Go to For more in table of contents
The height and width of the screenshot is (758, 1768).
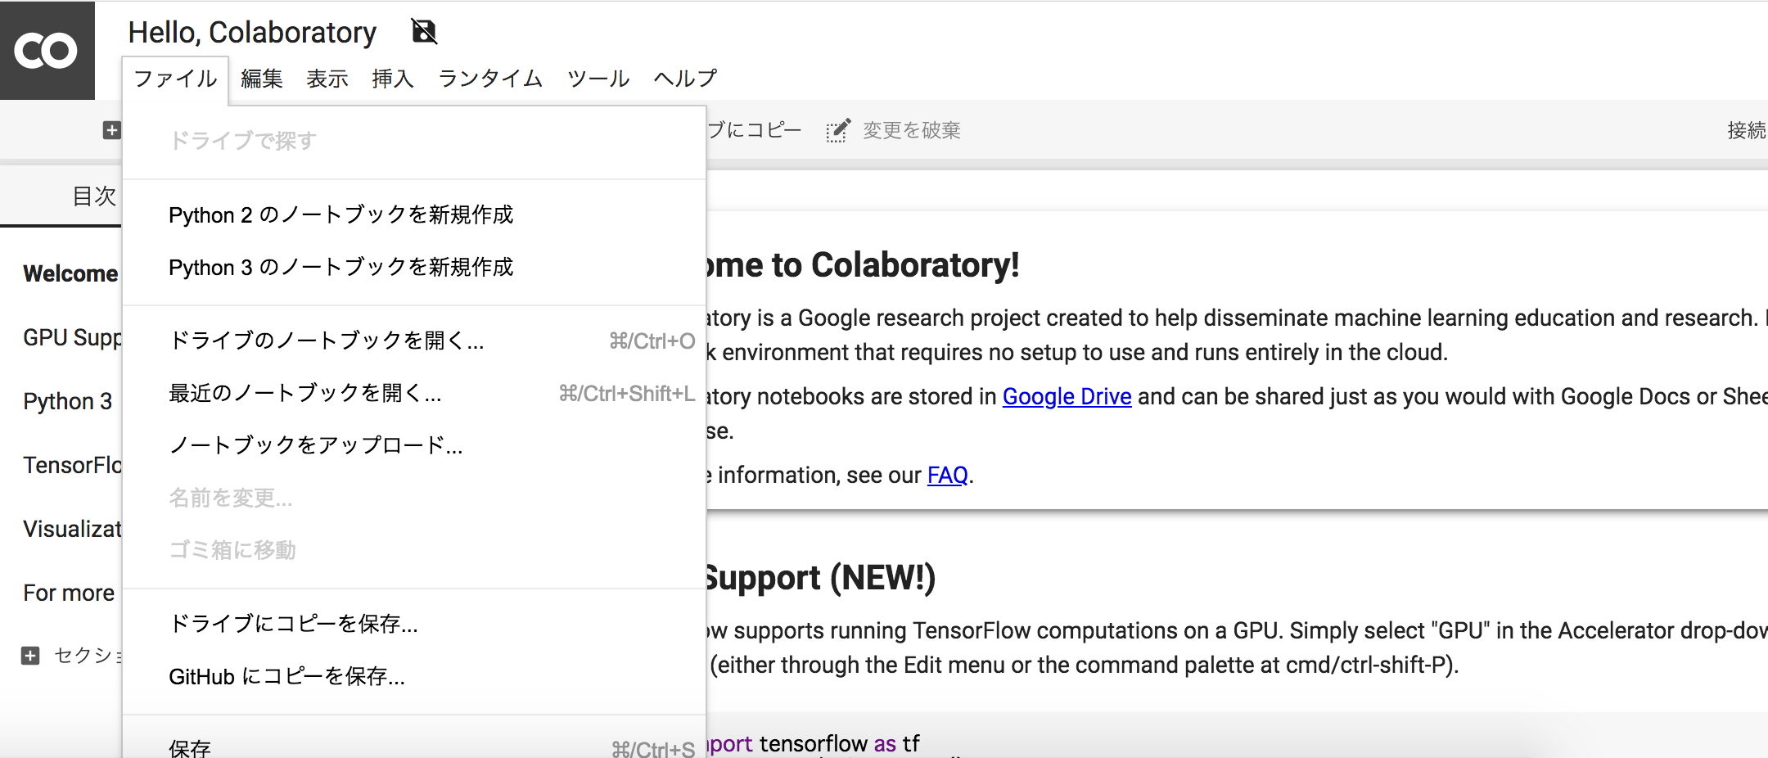click(69, 593)
